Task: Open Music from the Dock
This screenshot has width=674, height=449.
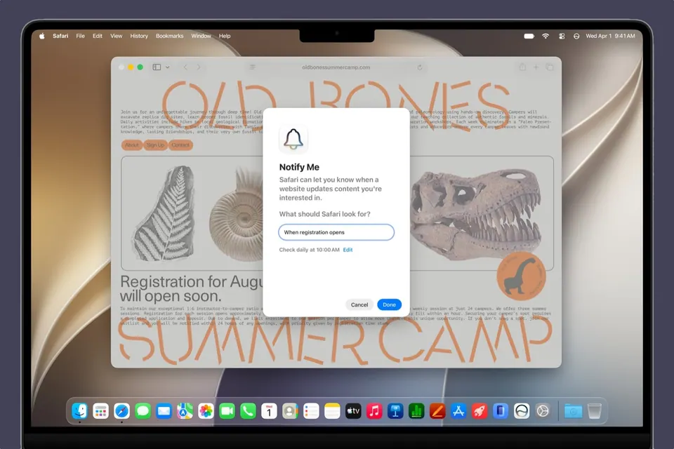Action: point(374,411)
